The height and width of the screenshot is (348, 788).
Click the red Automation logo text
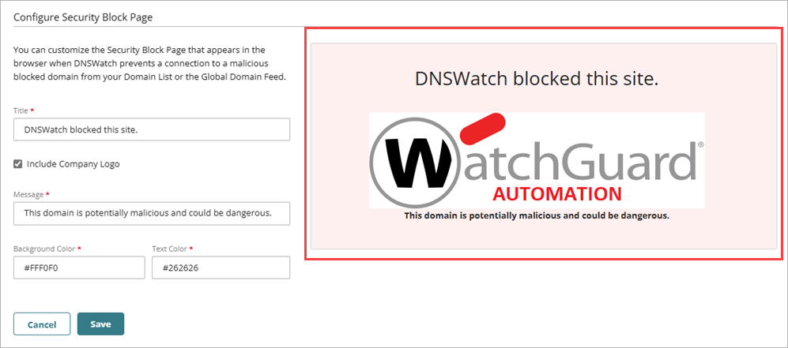[557, 193]
